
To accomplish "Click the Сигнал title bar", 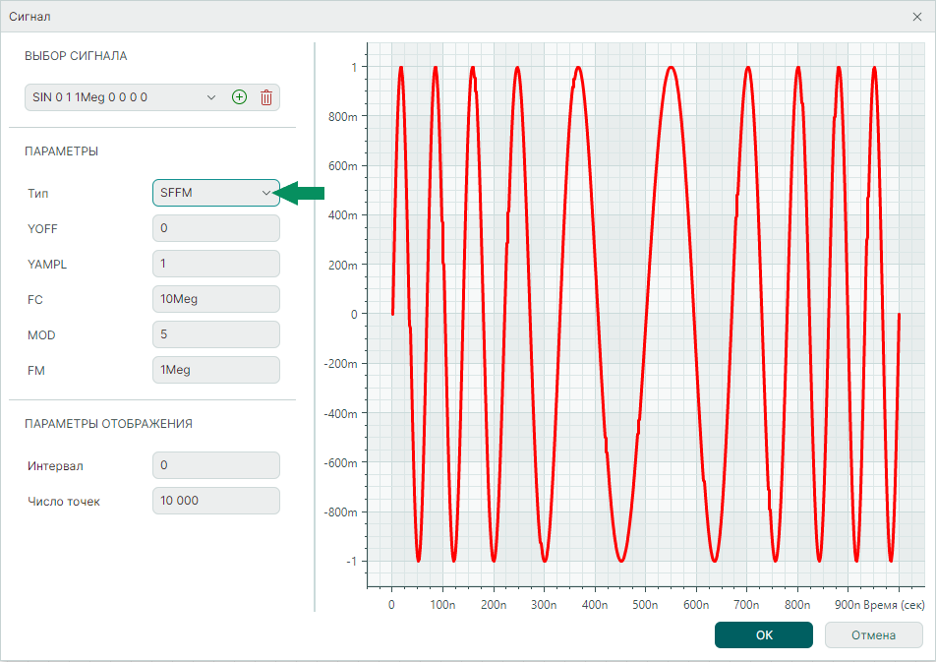I will point(393,16).
